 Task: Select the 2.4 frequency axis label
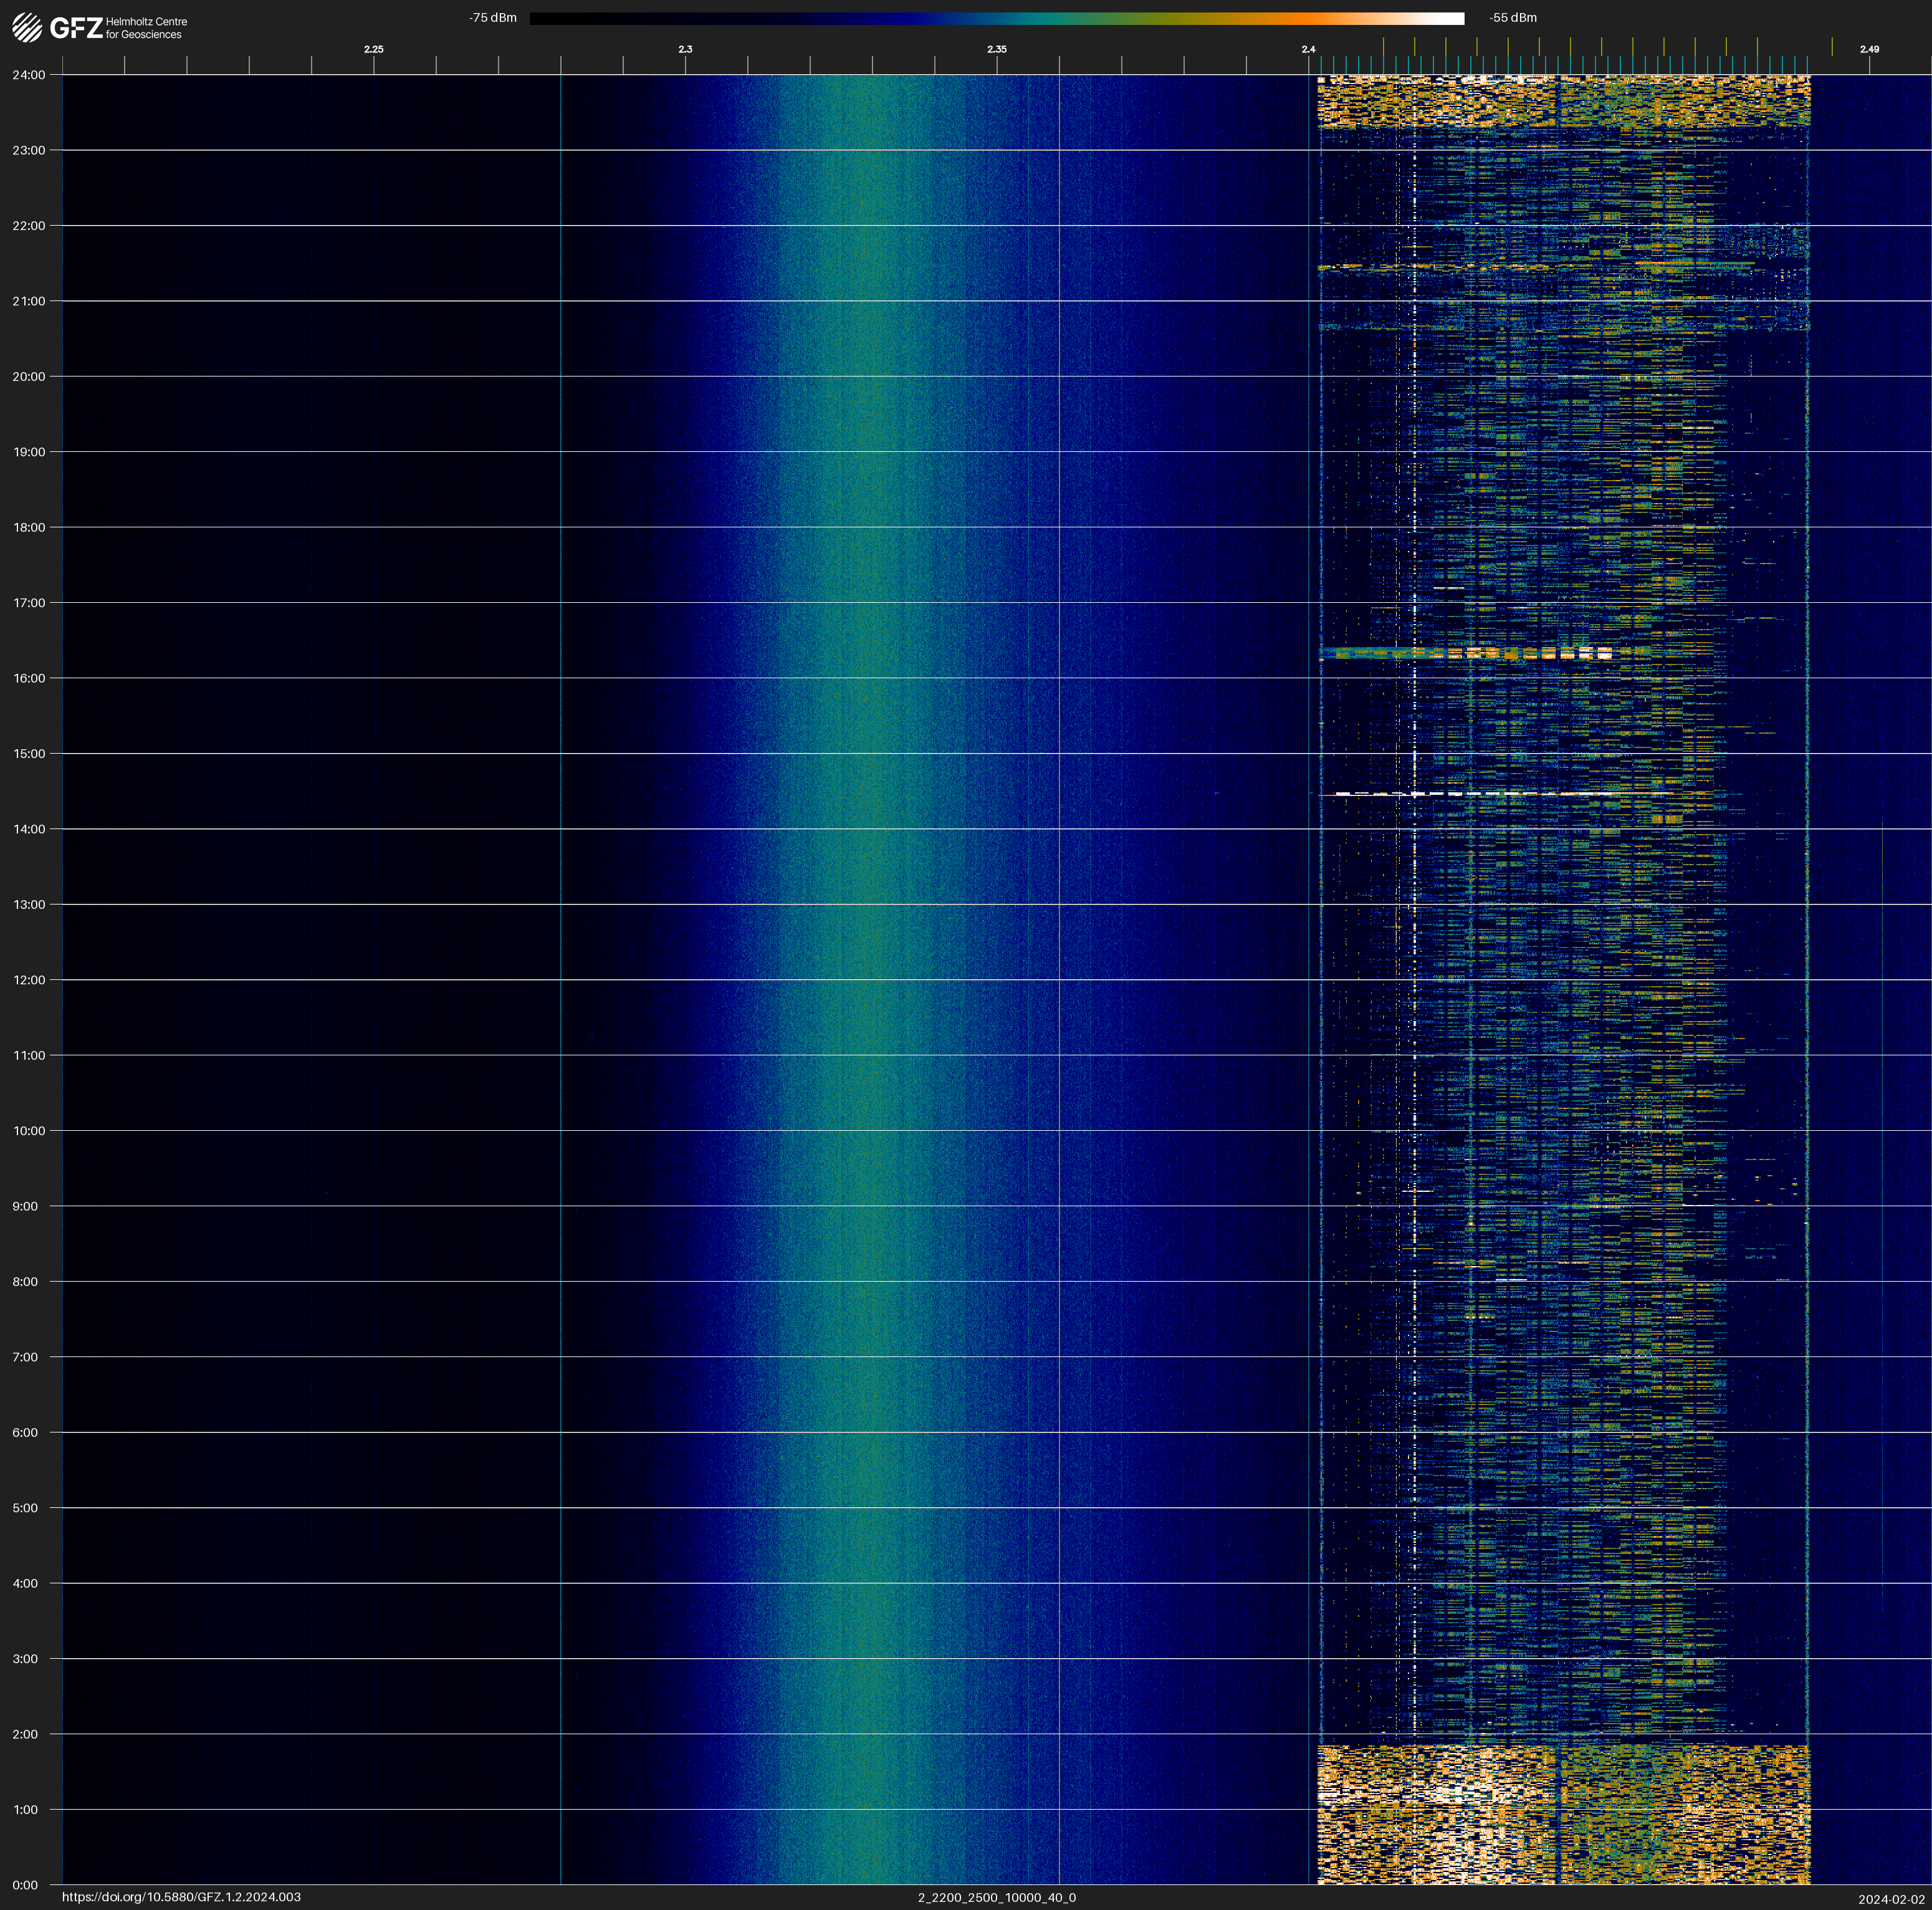(x=1308, y=49)
